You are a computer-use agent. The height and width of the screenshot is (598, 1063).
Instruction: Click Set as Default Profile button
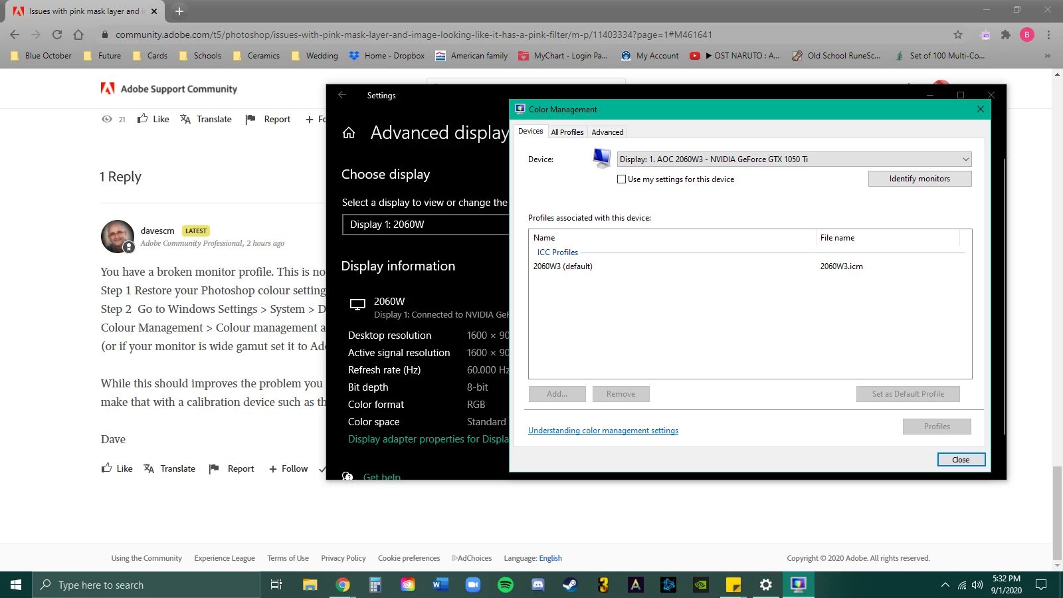(x=908, y=394)
